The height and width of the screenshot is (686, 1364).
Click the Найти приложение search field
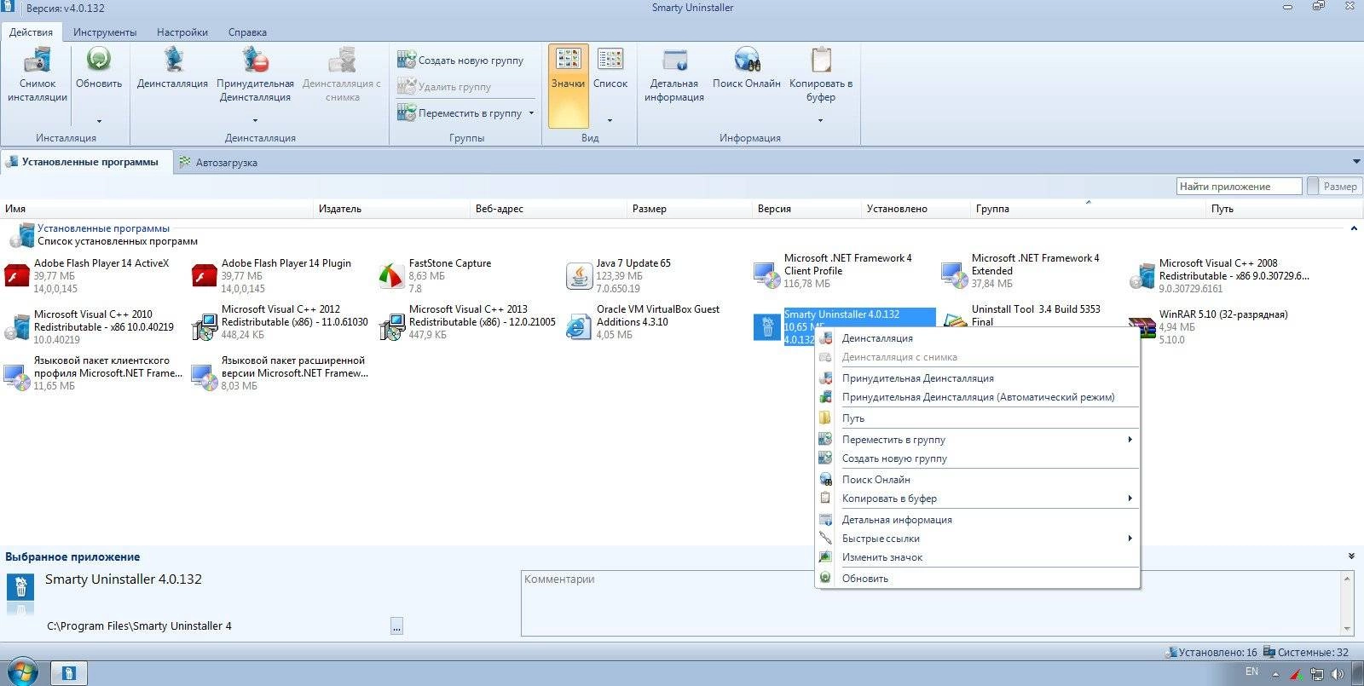1240,187
